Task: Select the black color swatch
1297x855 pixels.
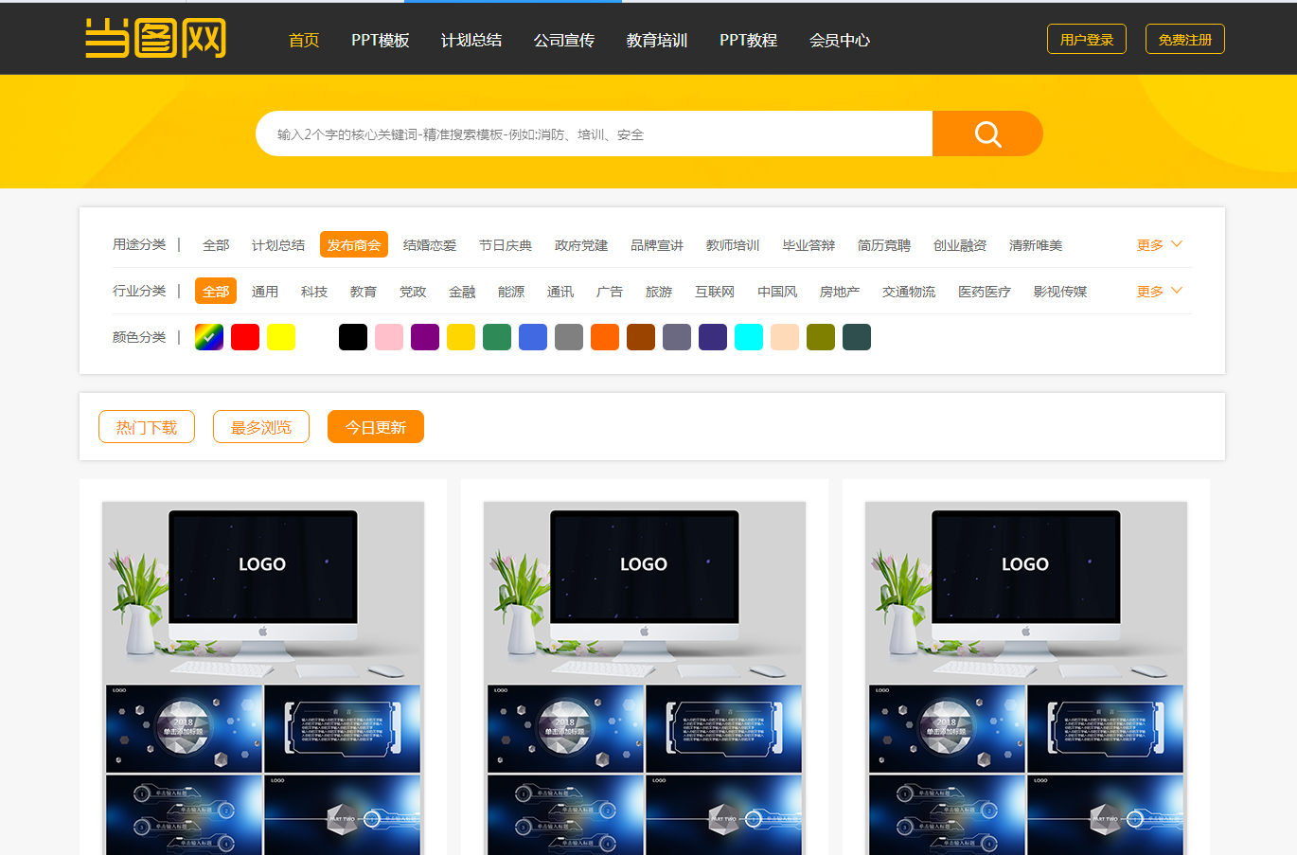Action: [353, 337]
